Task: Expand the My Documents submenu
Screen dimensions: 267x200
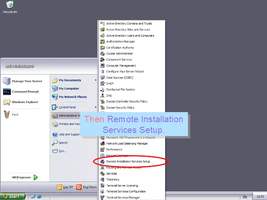Action: (x=95, y=80)
